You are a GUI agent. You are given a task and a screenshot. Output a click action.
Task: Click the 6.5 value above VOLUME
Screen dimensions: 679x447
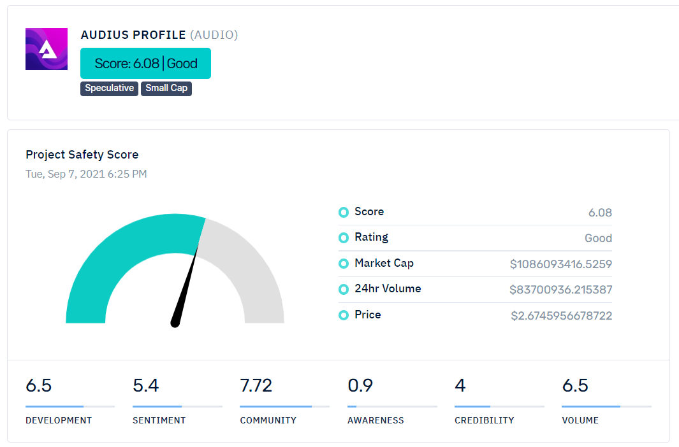point(575,386)
